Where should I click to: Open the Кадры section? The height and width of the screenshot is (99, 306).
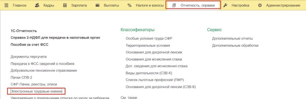[49, 5]
